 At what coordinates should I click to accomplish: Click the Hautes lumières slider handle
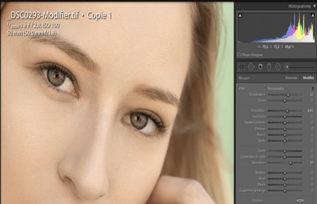(285, 123)
